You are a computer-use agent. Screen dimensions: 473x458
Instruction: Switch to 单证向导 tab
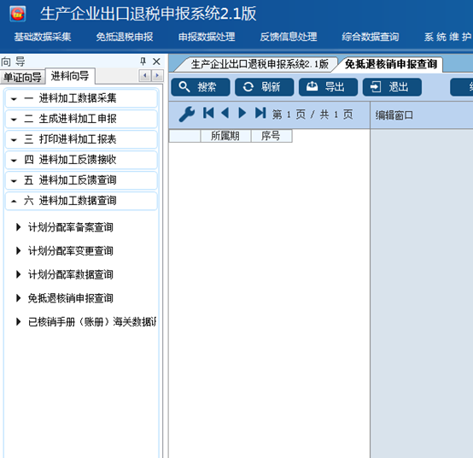(22, 77)
